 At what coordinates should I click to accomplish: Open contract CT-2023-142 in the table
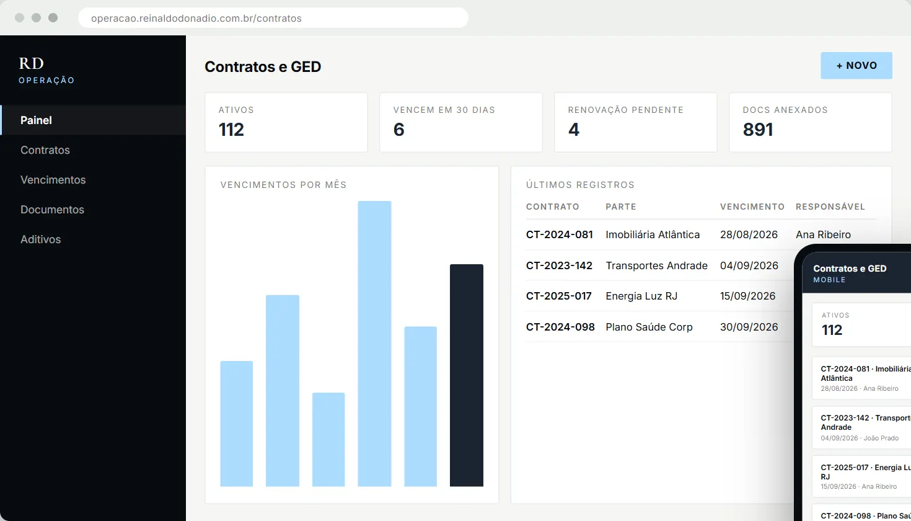(560, 265)
